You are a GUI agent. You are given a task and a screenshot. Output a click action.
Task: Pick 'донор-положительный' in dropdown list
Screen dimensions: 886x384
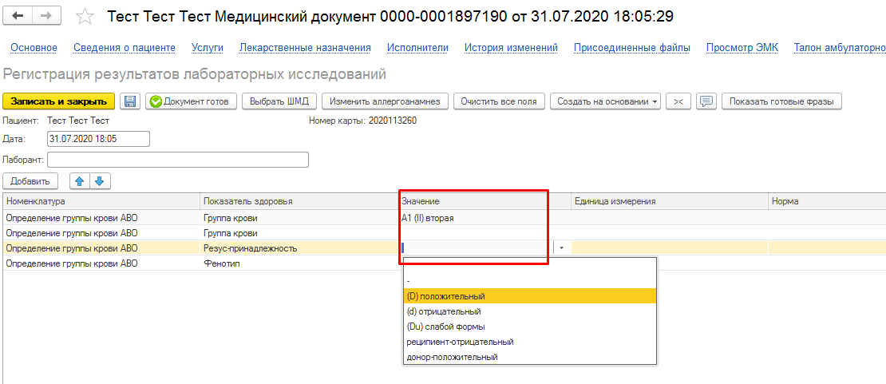452,357
